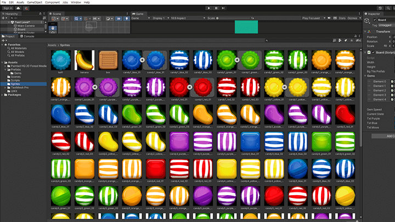Toggle 2D mode in the Scene toolbar
The height and width of the screenshot is (222, 395).
tap(119, 19)
